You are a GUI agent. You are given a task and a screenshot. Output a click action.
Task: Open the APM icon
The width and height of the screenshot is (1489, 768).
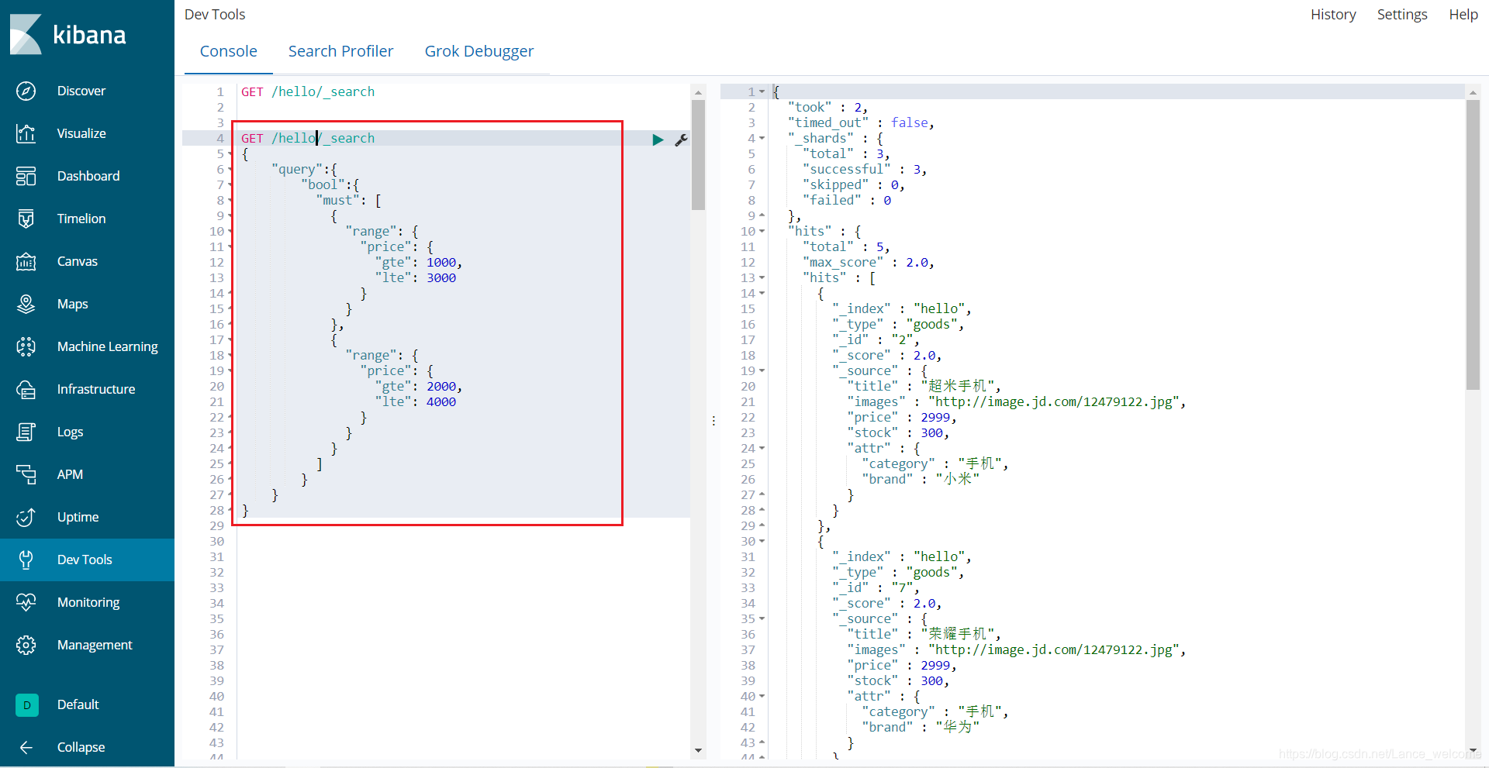[x=26, y=474]
